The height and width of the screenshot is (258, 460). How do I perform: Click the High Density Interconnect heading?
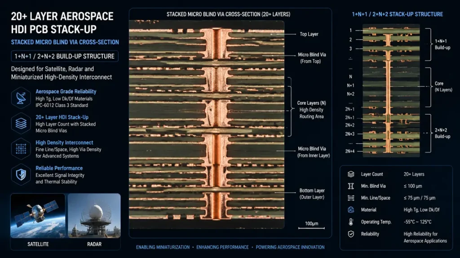[x=64, y=143]
